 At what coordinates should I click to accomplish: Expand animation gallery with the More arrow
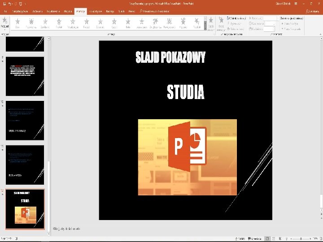pos(205,28)
